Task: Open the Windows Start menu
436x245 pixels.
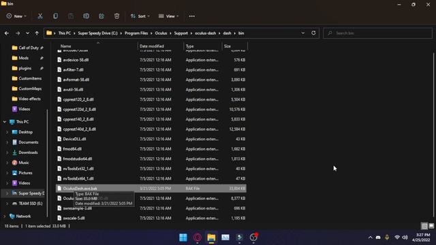Action: (x=183, y=238)
